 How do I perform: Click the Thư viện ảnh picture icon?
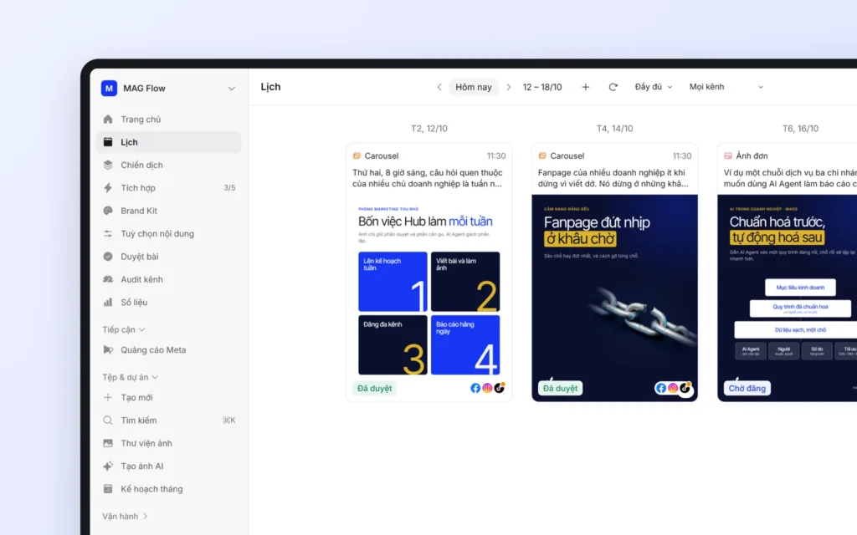pos(108,443)
